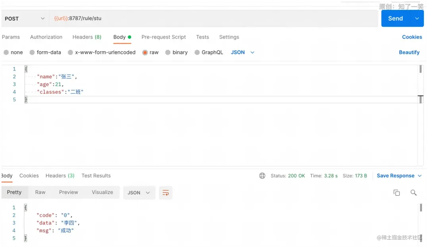Copy the response with the copy icon
Viewport: 429px width, 247px height.
(x=396, y=193)
